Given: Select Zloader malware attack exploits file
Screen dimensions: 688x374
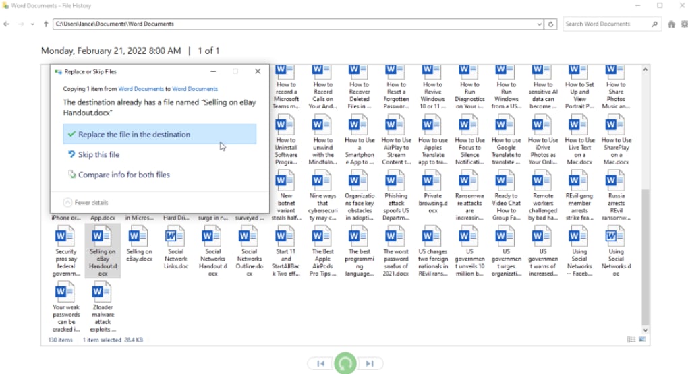Looking at the screenshot, I should tap(103, 308).
